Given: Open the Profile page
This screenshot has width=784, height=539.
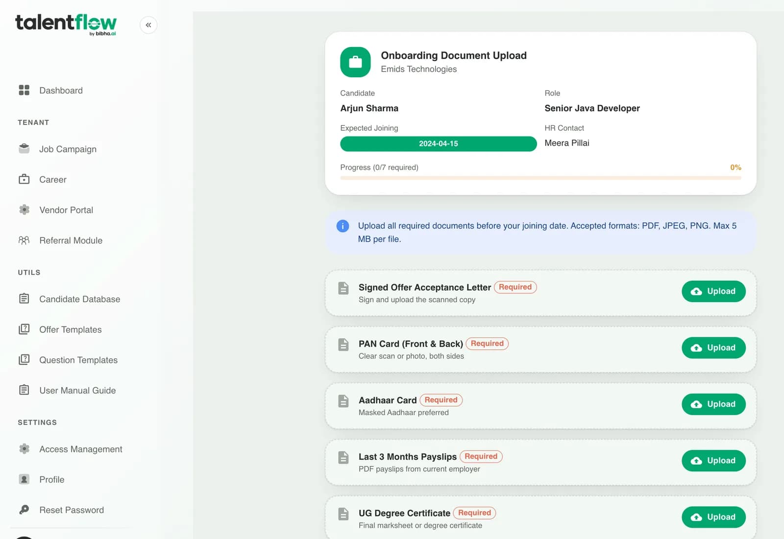Looking at the screenshot, I should pos(52,479).
